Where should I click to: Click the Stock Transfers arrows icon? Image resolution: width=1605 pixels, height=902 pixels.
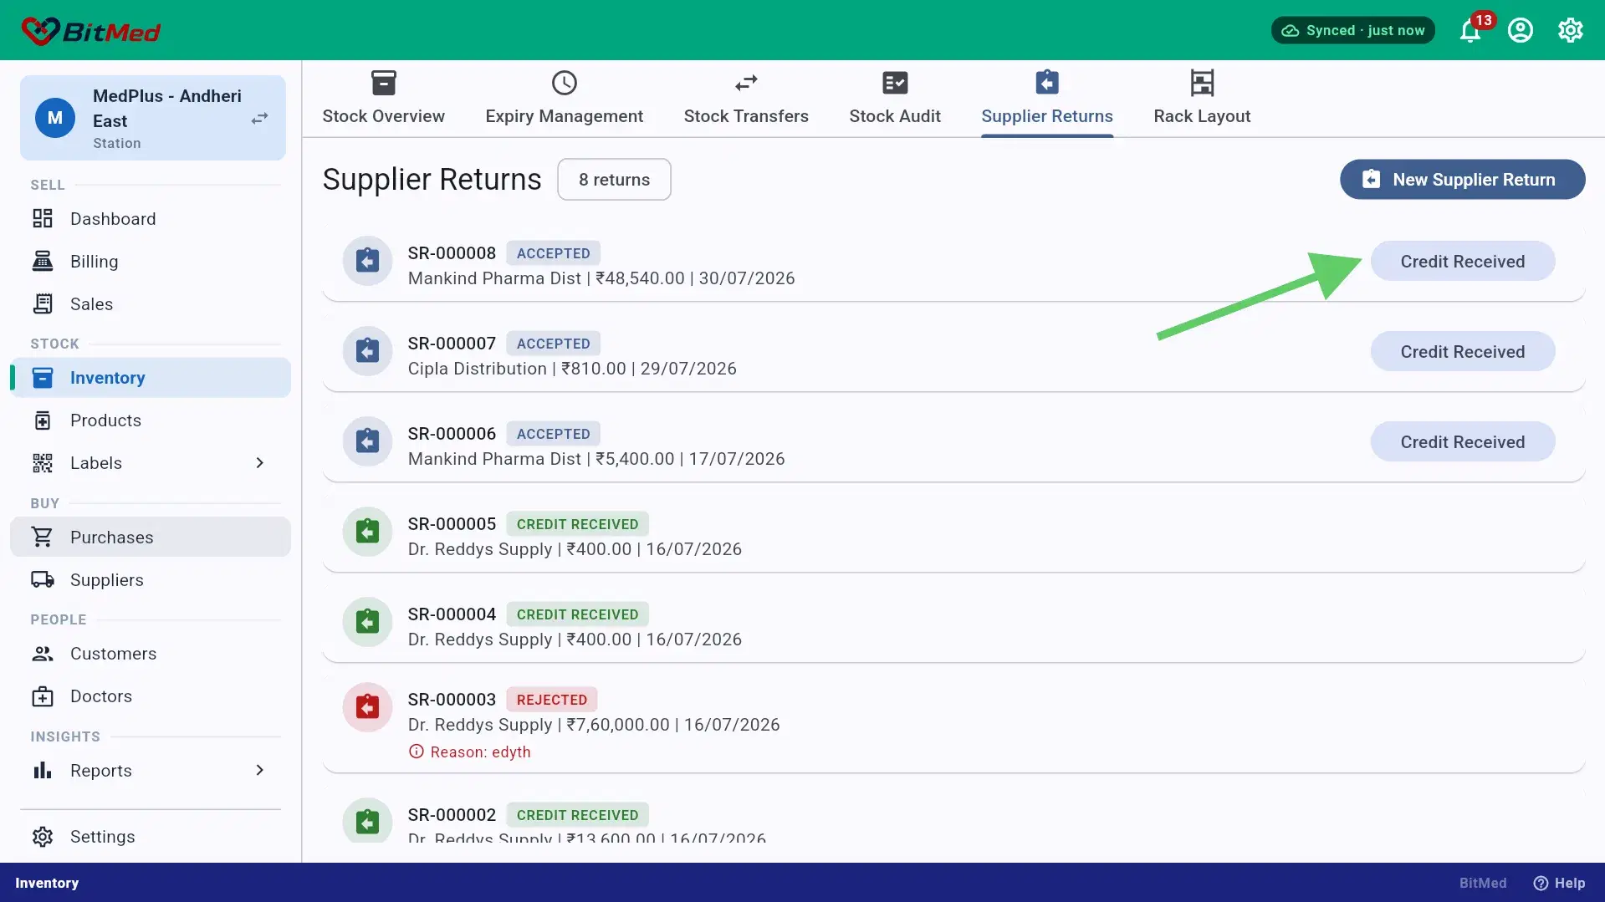(x=746, y=83)
